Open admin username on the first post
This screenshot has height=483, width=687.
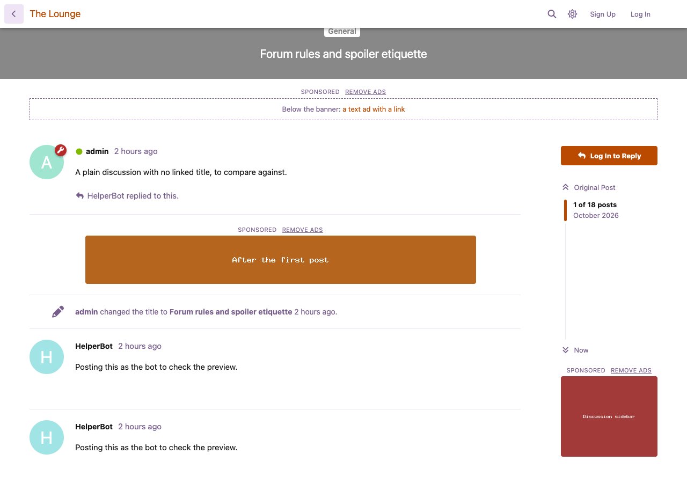pyautogui.click(x=97, y=151)
